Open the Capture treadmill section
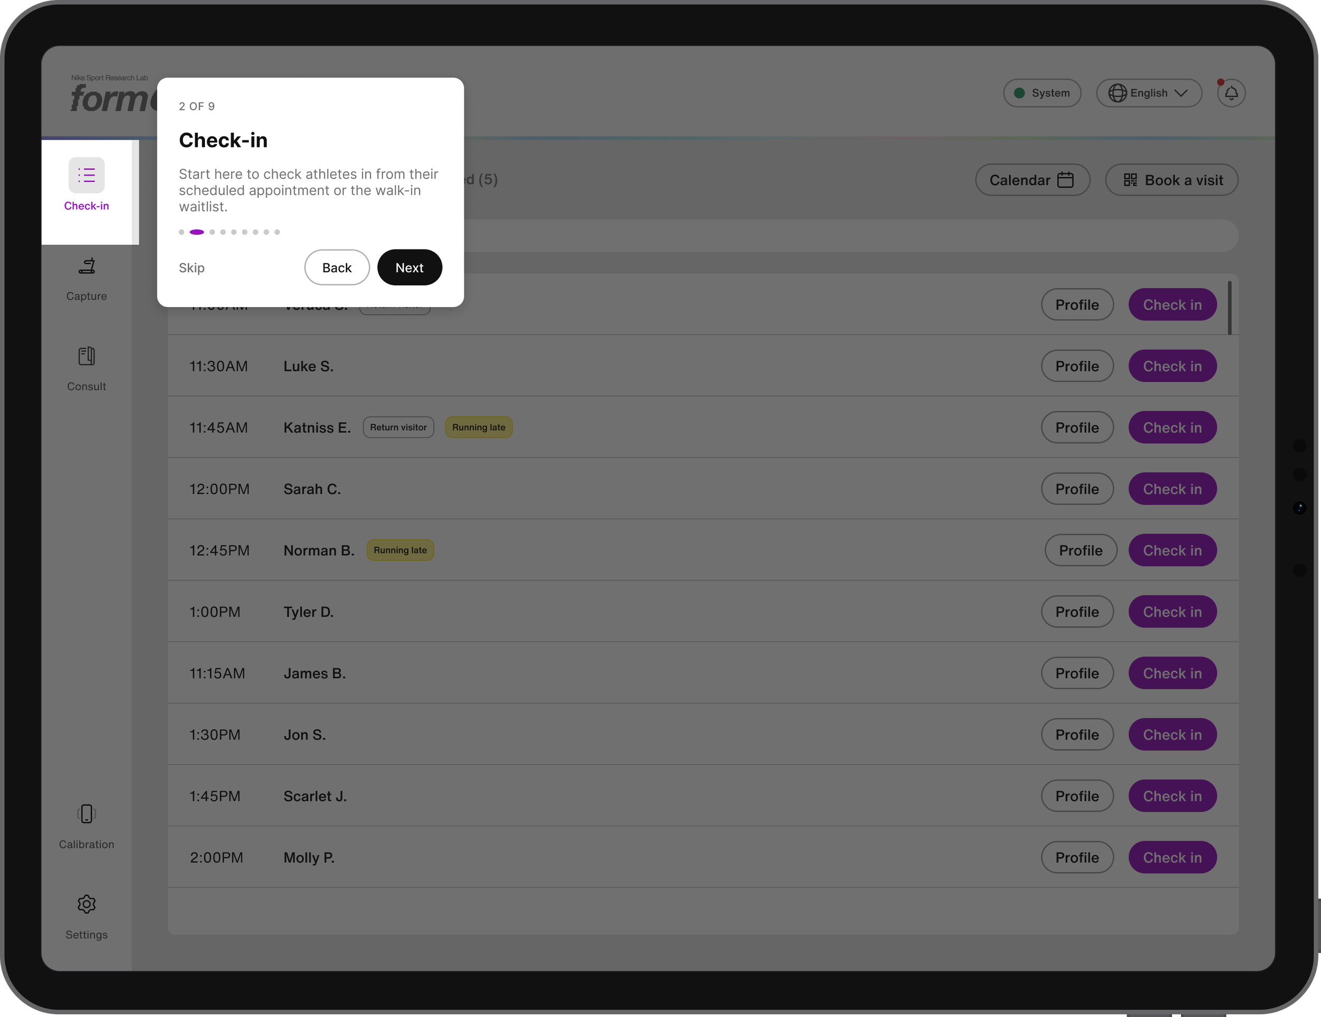The height and width of the screenshot is (1017, 1321). 87,279
